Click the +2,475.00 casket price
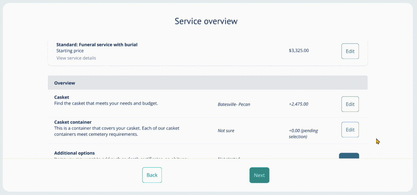417x195 pixels. 298,104
